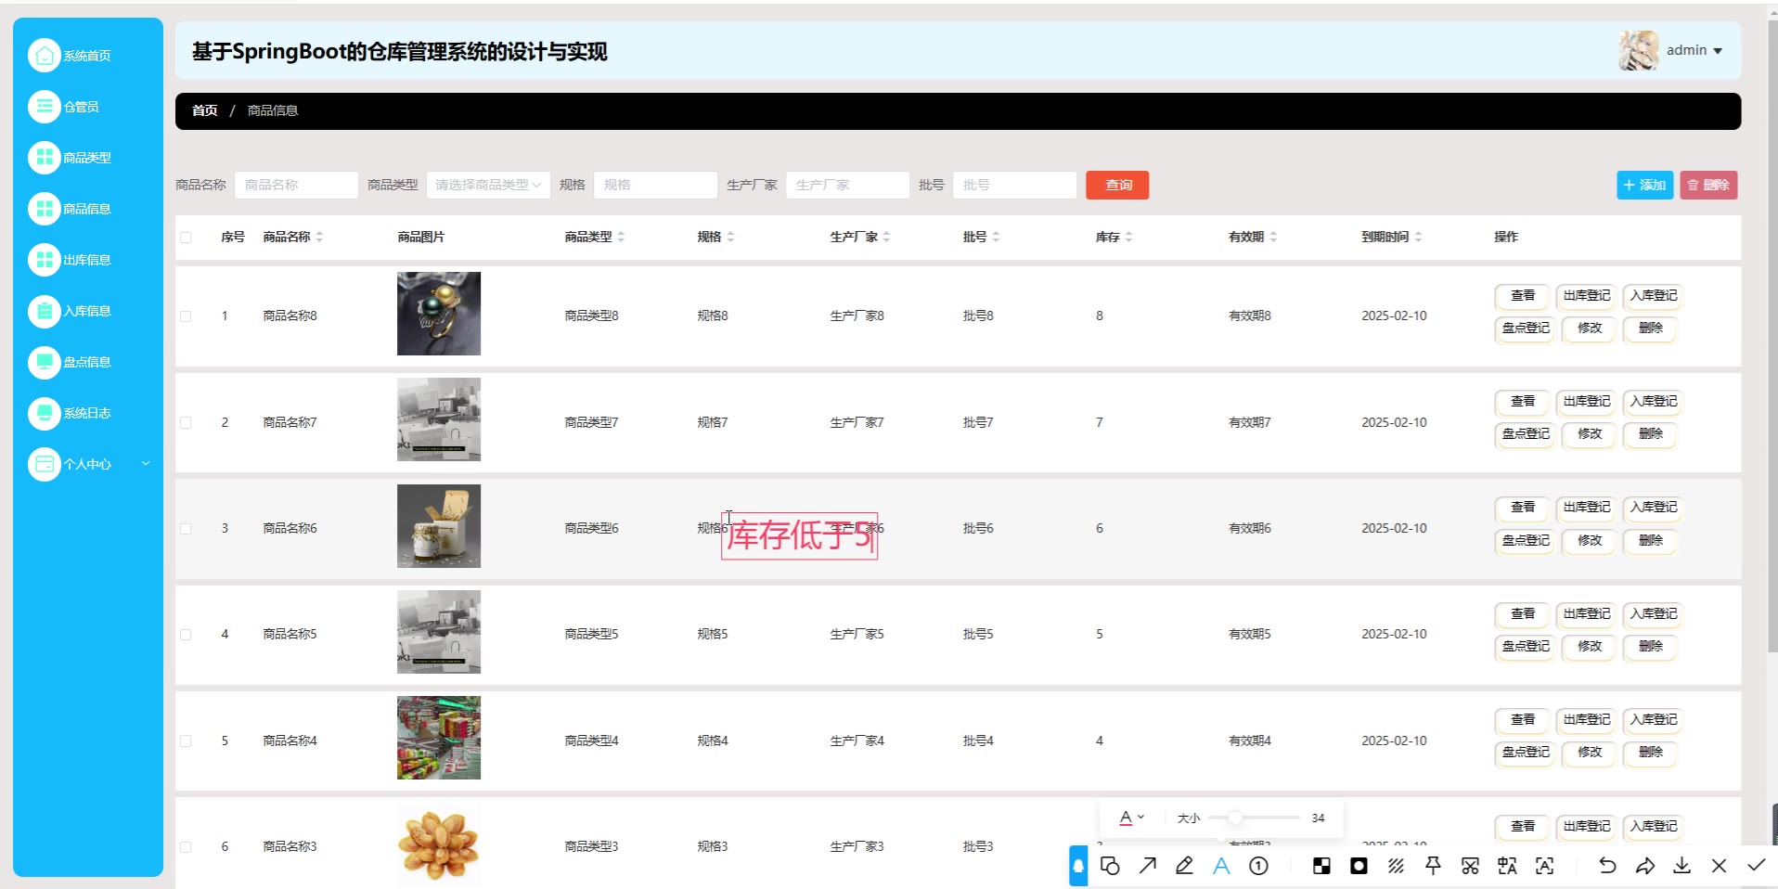Check the checkbox for row 商品名称5
The height and width of the screenshot is (889, 1778).
pos(186,635)
